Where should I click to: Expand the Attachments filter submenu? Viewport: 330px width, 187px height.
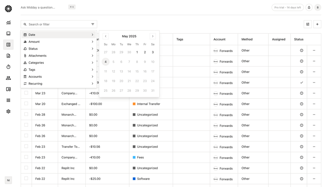[x=59, y=56]
